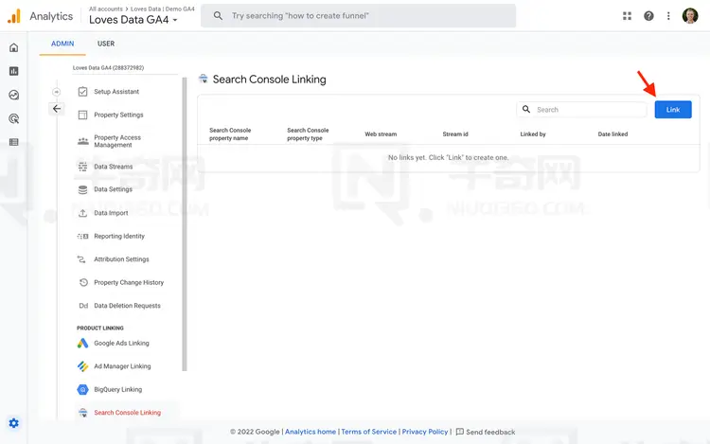Click the Data Settings database icon
Screen dimensions: 710x444
(x=83, y=189)
